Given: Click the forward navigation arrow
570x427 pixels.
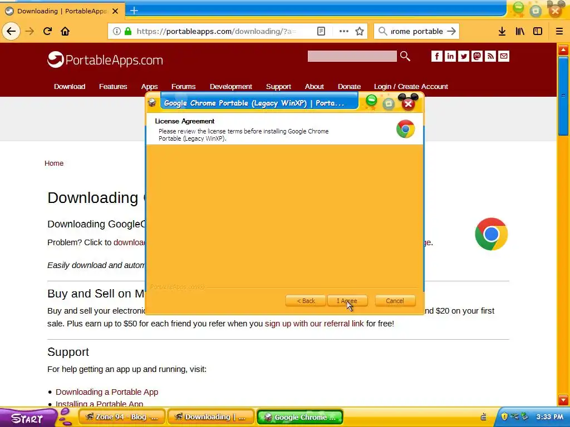Looking at the screenshot, I should (30, 31).
